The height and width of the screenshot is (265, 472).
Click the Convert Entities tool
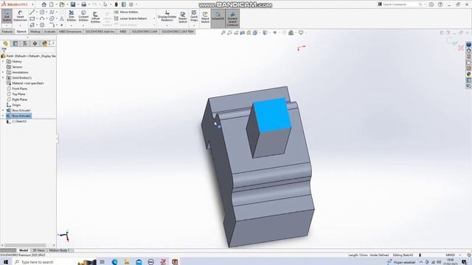(83, 16)
